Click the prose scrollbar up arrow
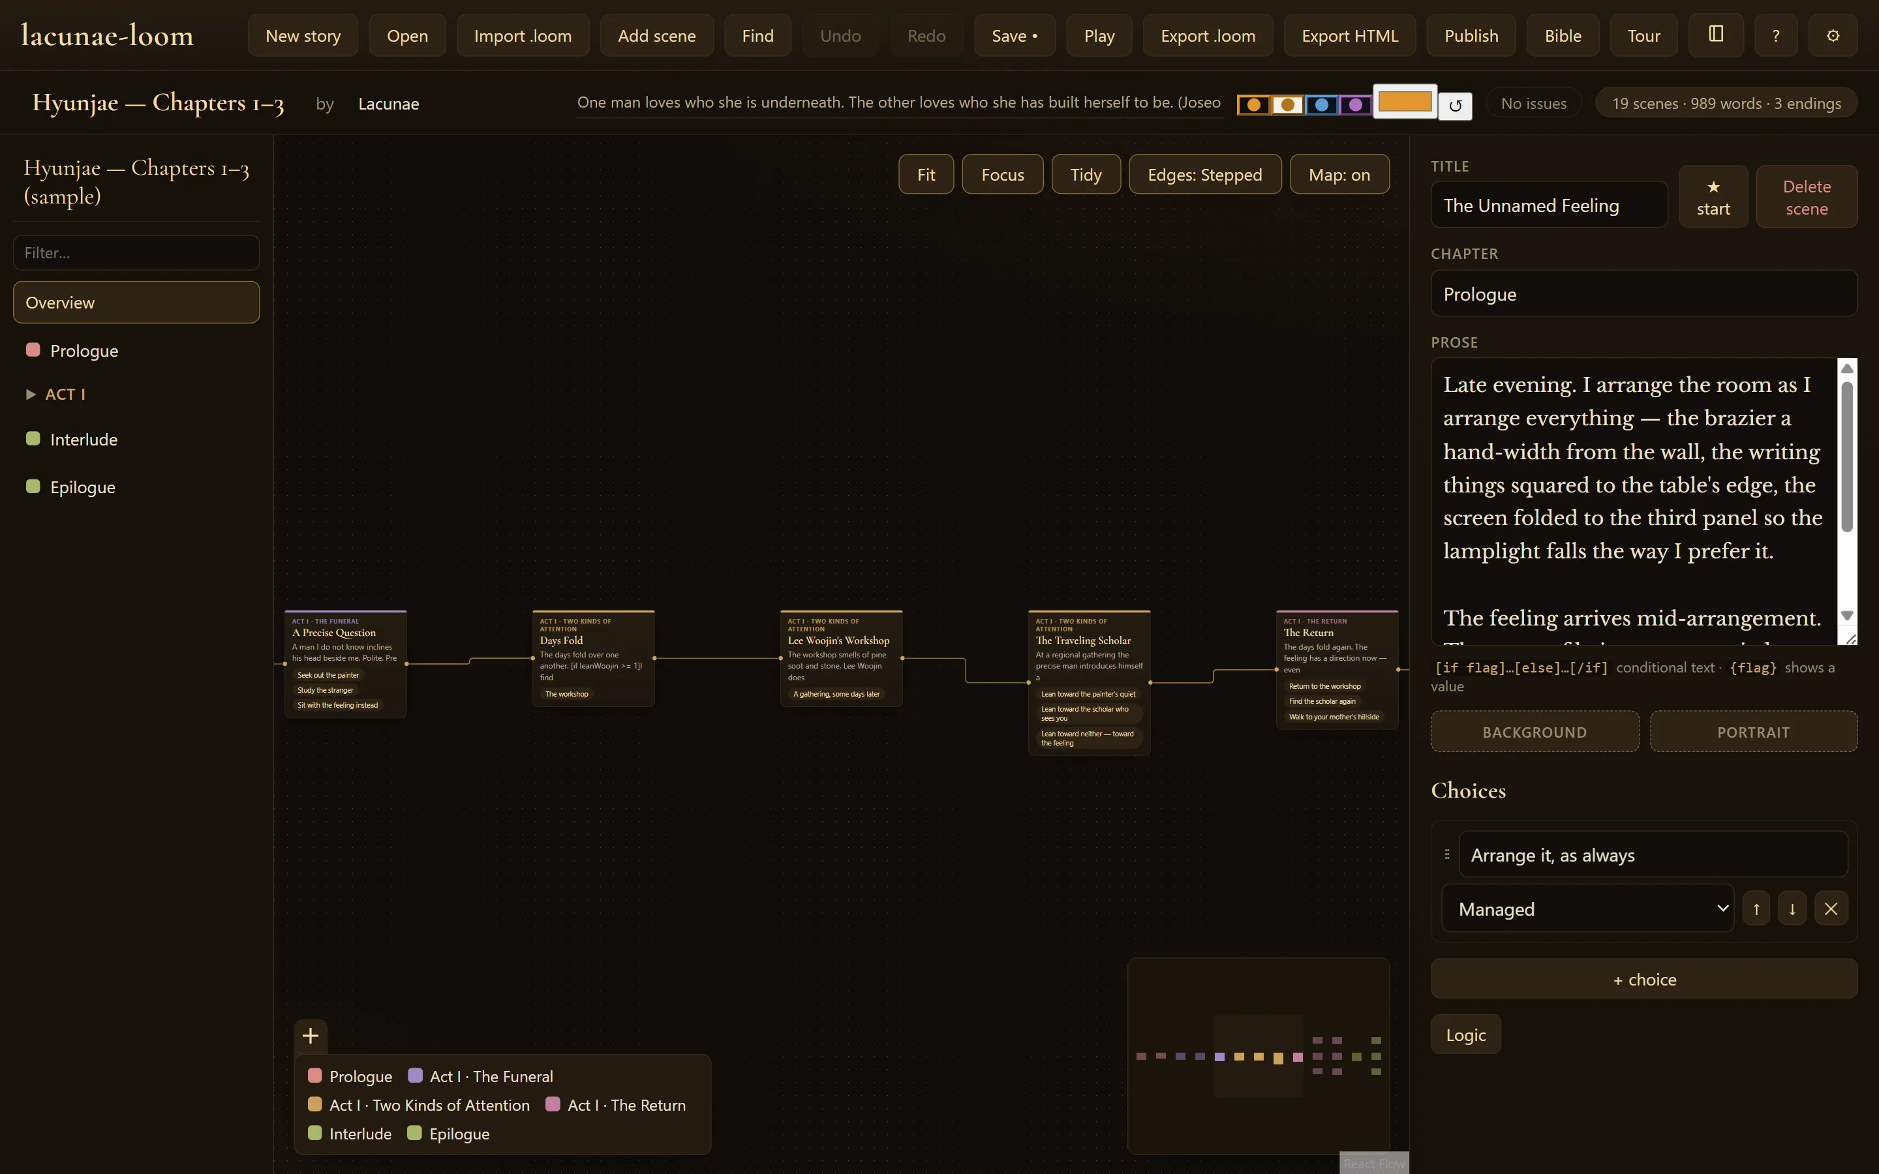The image size is (1879, 1174). point(1847,368)
